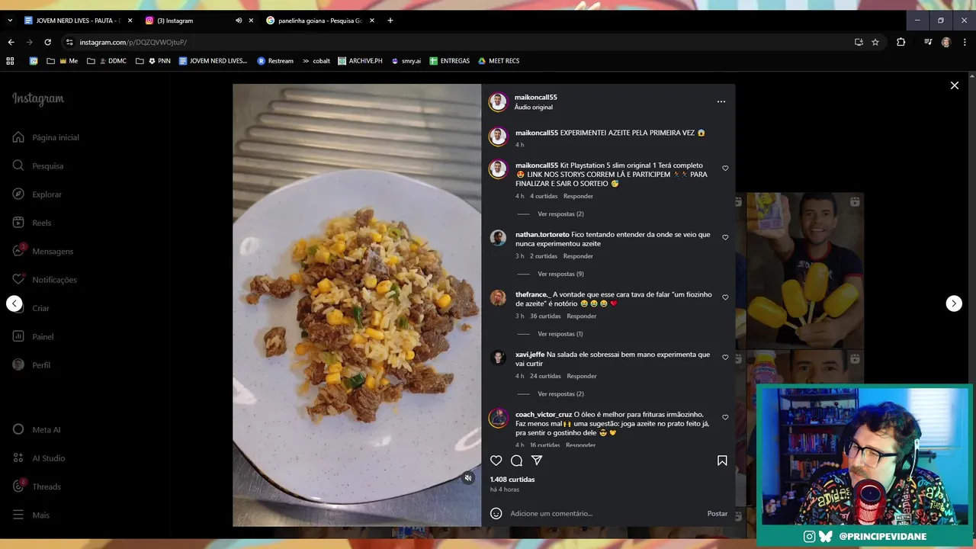Screen dimensions: 976x549
Task: Expand 'Ver respostas (9)' replies
Action: (560, 274)
